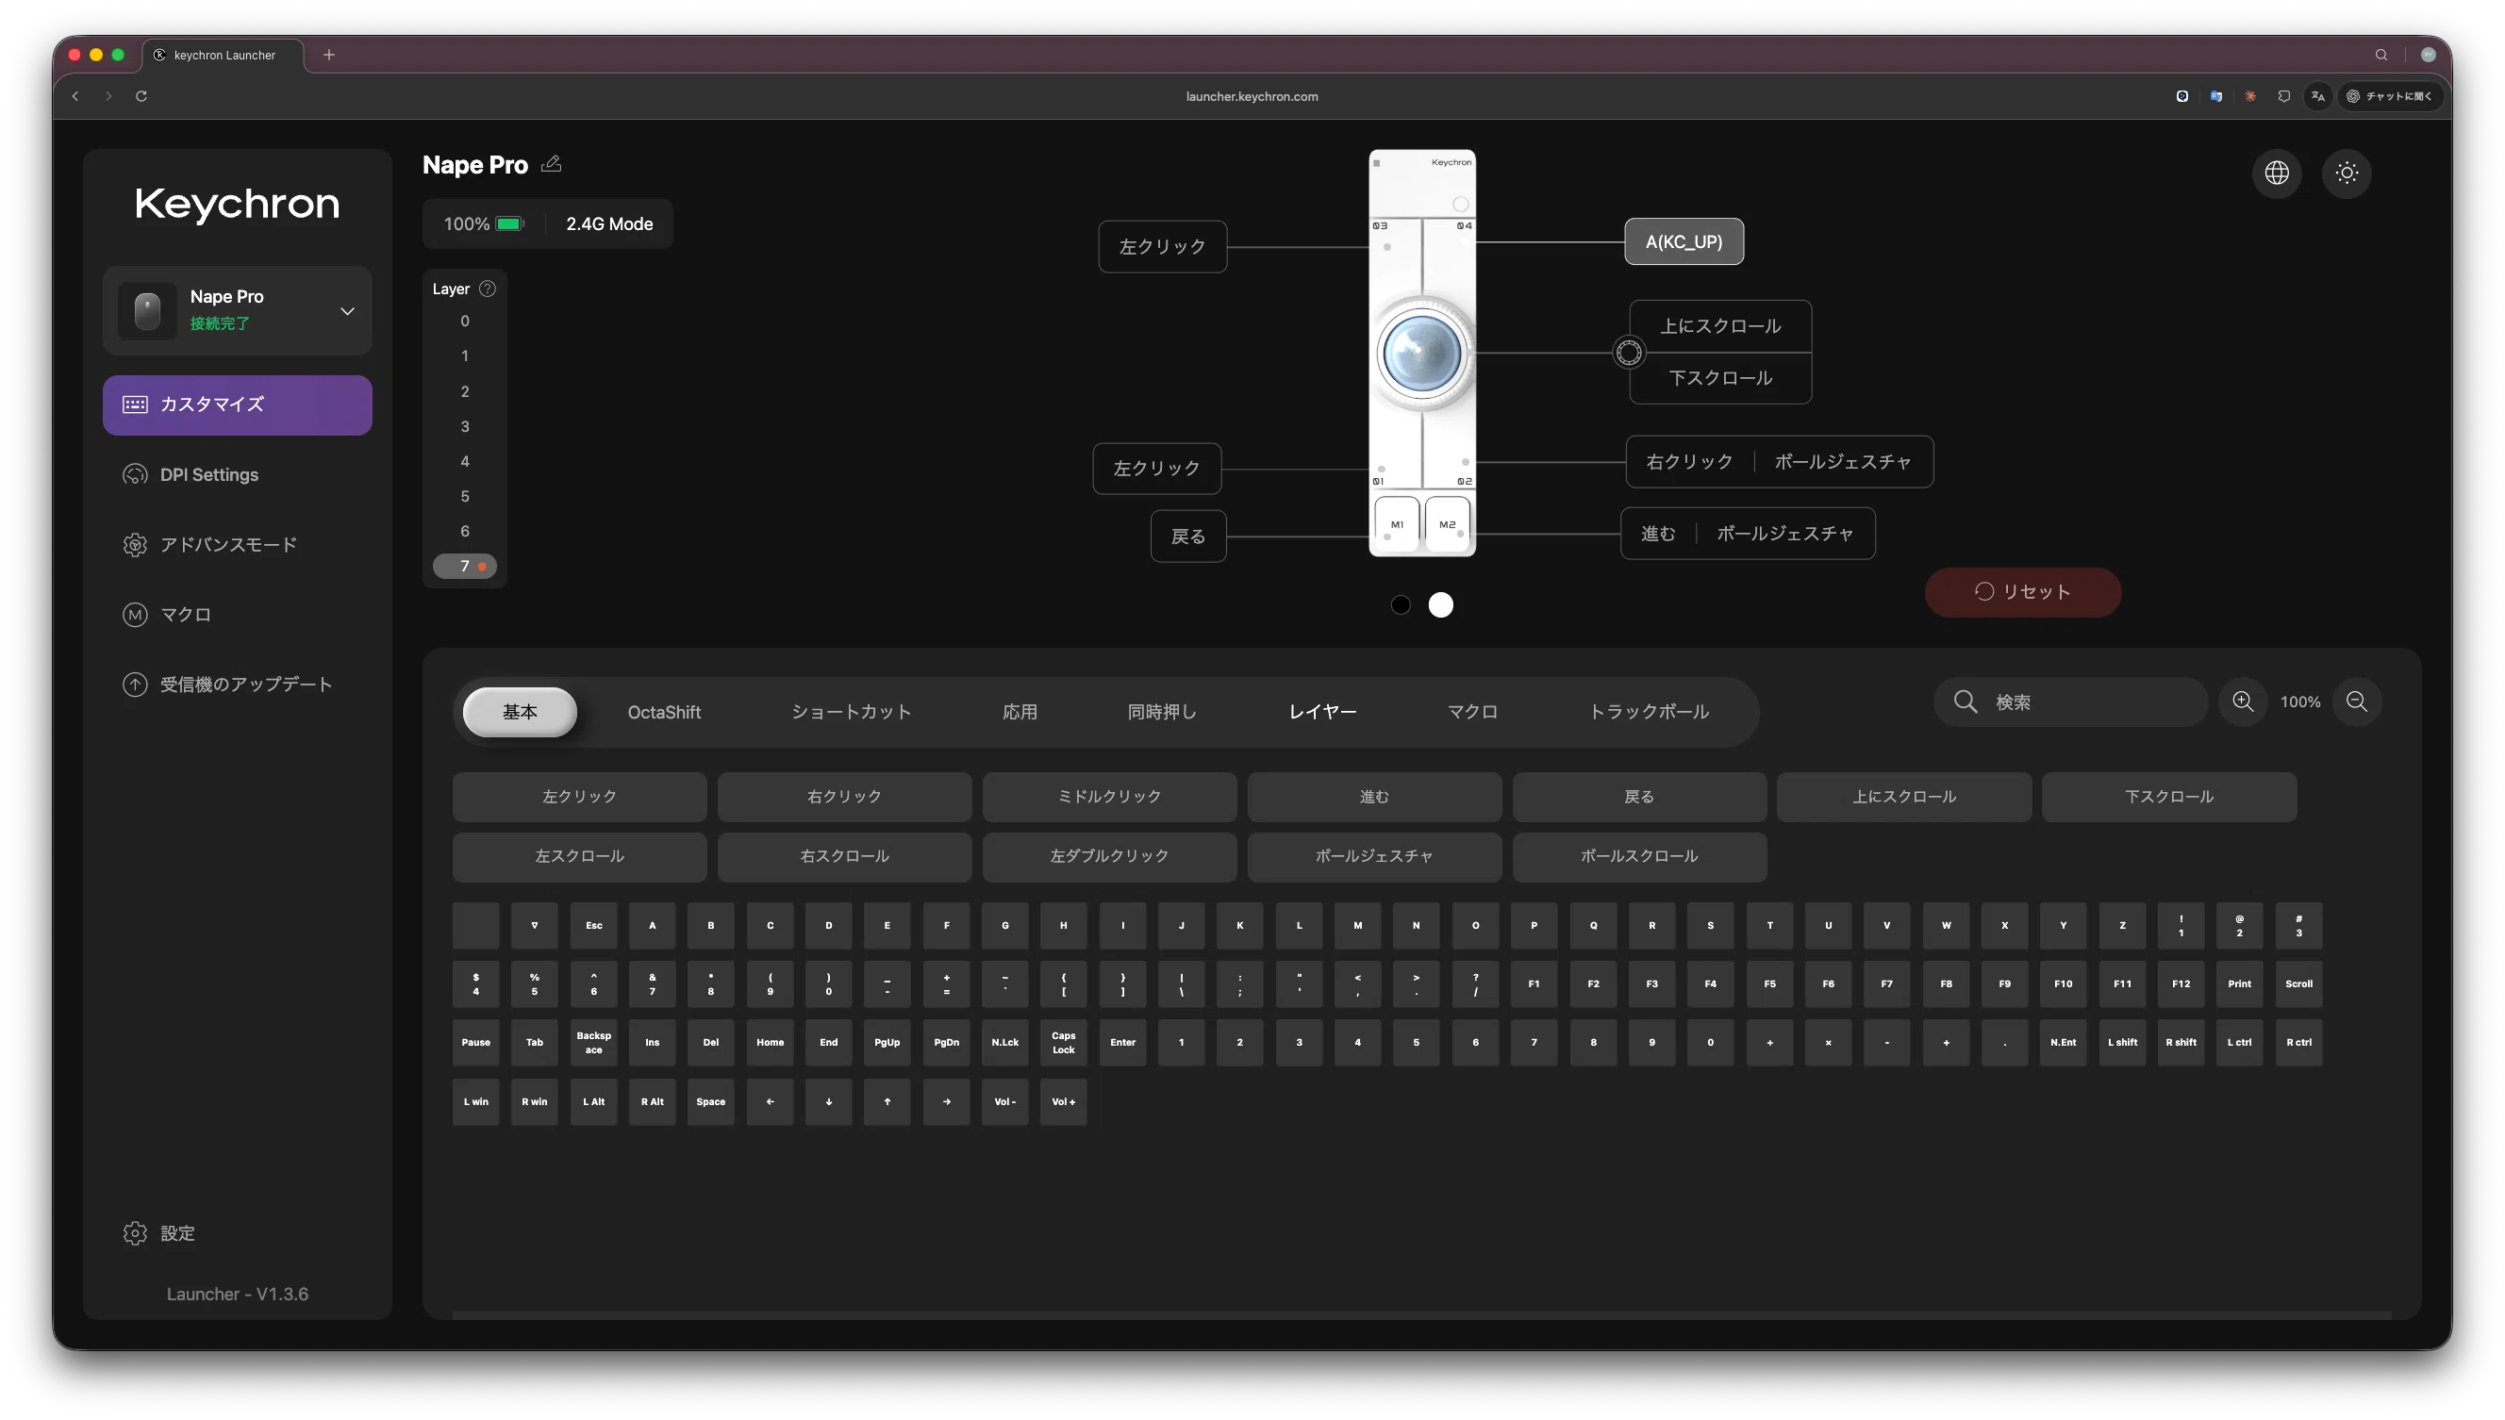Click the 検索 search field
This screenshot has height=1420, width=2505.
2070,702
